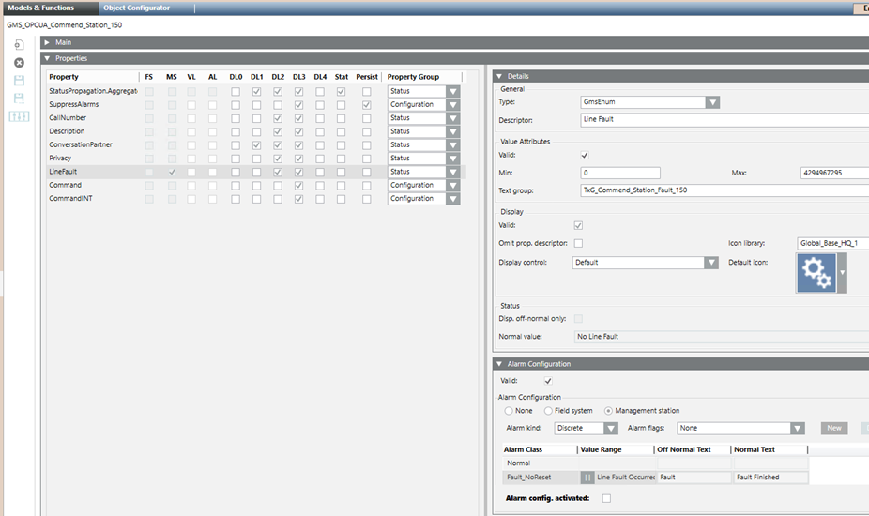Click value range button in Fault_NoReset row
The image size is (869, 516).
(x=587, y=477)
